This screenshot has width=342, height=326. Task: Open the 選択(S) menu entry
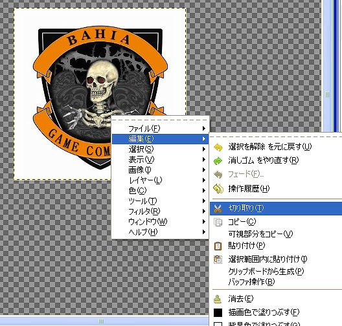(160, 149)
